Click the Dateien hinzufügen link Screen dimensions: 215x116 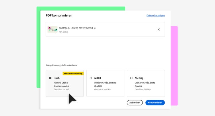156,15
